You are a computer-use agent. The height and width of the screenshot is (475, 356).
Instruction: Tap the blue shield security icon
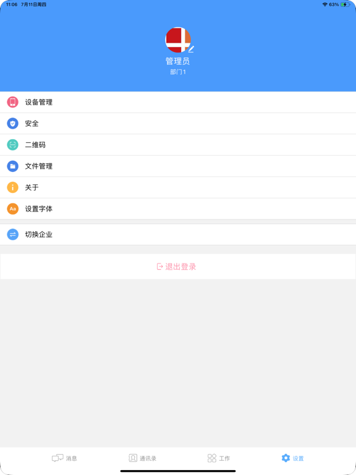point(13,123)
